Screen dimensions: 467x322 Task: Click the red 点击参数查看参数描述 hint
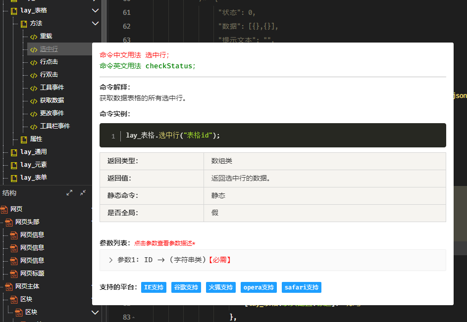click(164, 243)
